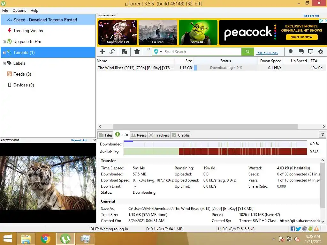Expand the Upgrade to Pro node
This screenshot has height=245, width=327.
4,42
